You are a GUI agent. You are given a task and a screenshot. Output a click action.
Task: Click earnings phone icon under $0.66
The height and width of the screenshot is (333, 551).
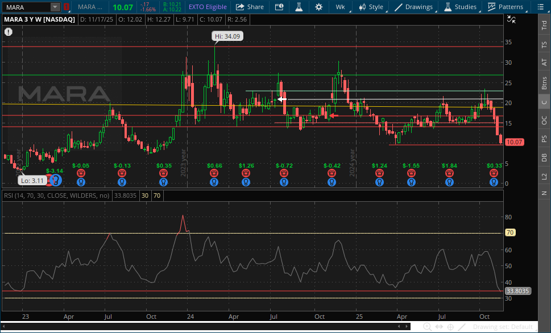pyautogui.click(x=214, y=173)
